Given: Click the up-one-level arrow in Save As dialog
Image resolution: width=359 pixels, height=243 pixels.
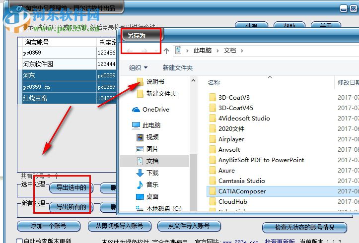Looking at the screenshot, I should coord(166,51).
